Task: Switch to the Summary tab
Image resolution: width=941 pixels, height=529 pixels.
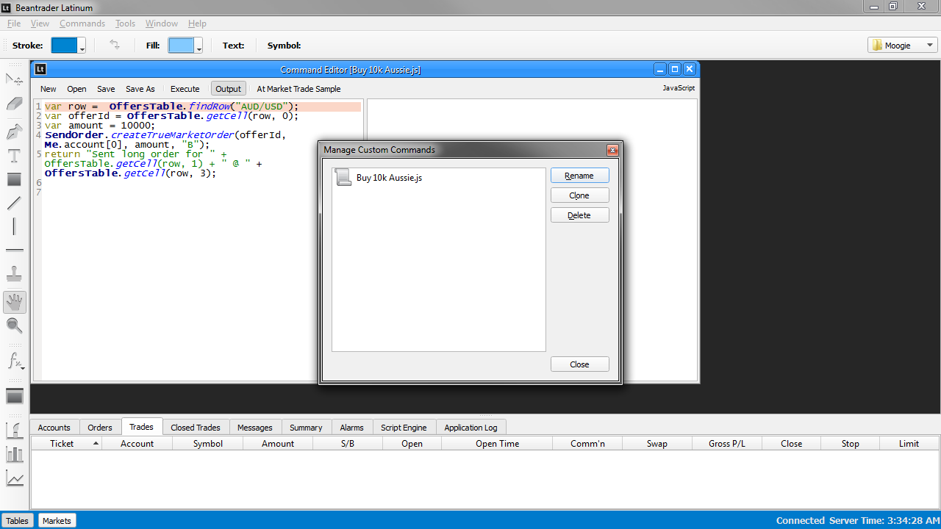Action: (306, 428)
